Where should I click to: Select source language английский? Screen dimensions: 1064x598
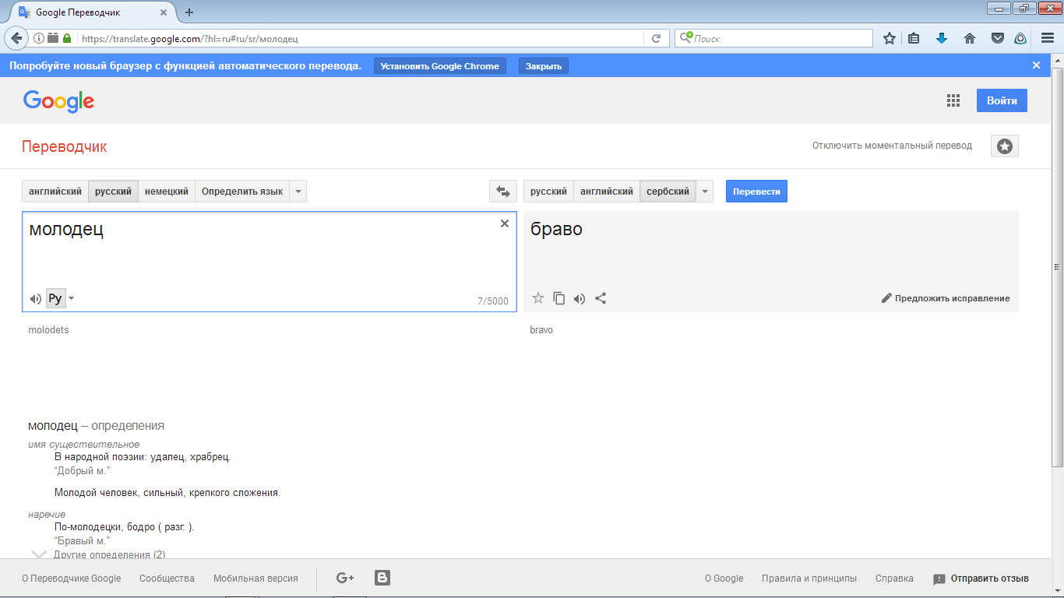55,192
